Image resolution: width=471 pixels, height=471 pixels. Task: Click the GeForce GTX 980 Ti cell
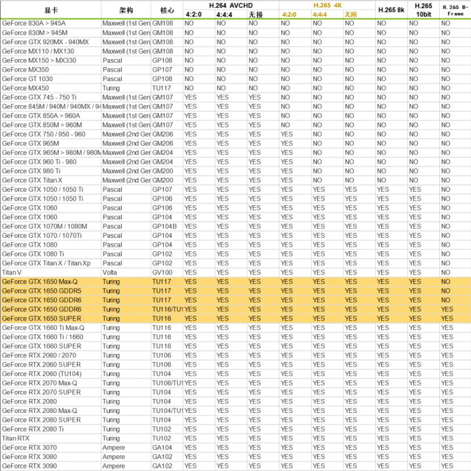[x=31, y=171]
